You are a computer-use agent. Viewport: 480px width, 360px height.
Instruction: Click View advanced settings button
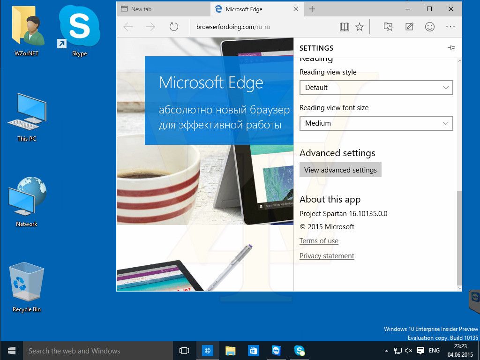pos(340,170)
